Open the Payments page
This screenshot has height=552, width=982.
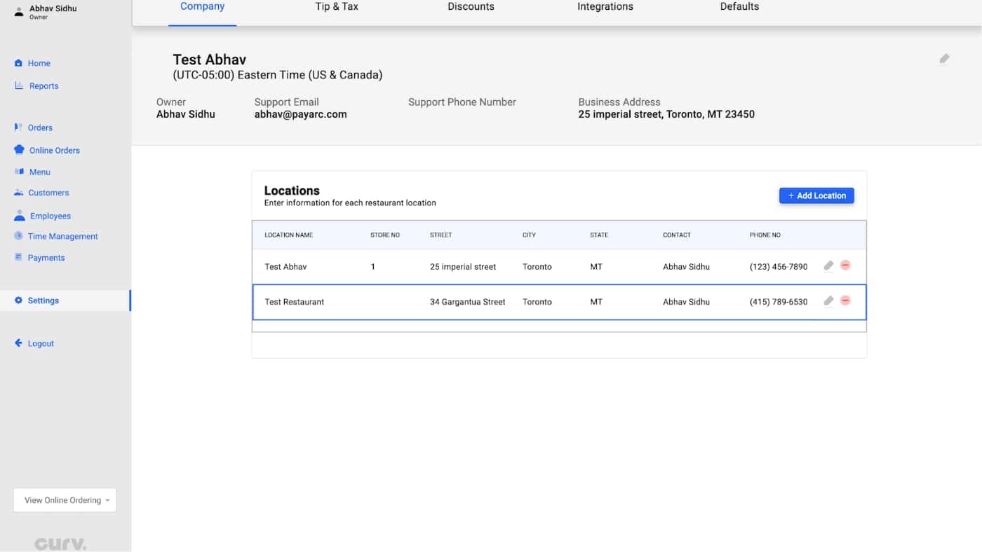46,258
